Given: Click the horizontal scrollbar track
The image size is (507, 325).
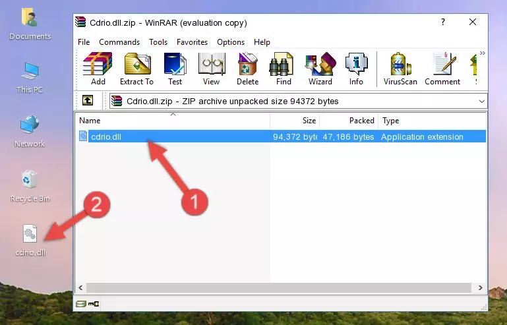Looking at the screenshot, I should tap(279, 287).
